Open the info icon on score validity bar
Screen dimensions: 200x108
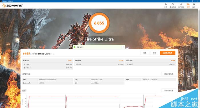123,47
